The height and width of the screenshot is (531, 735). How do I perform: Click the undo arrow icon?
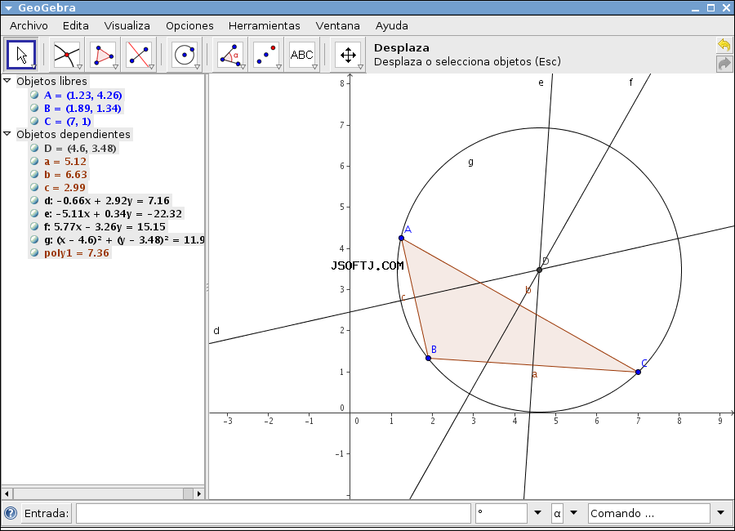click(x=724, y=45)
